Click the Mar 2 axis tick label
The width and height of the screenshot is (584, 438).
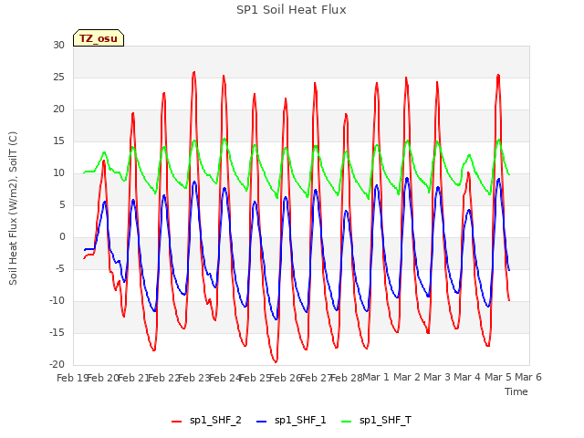coord(407,377)
